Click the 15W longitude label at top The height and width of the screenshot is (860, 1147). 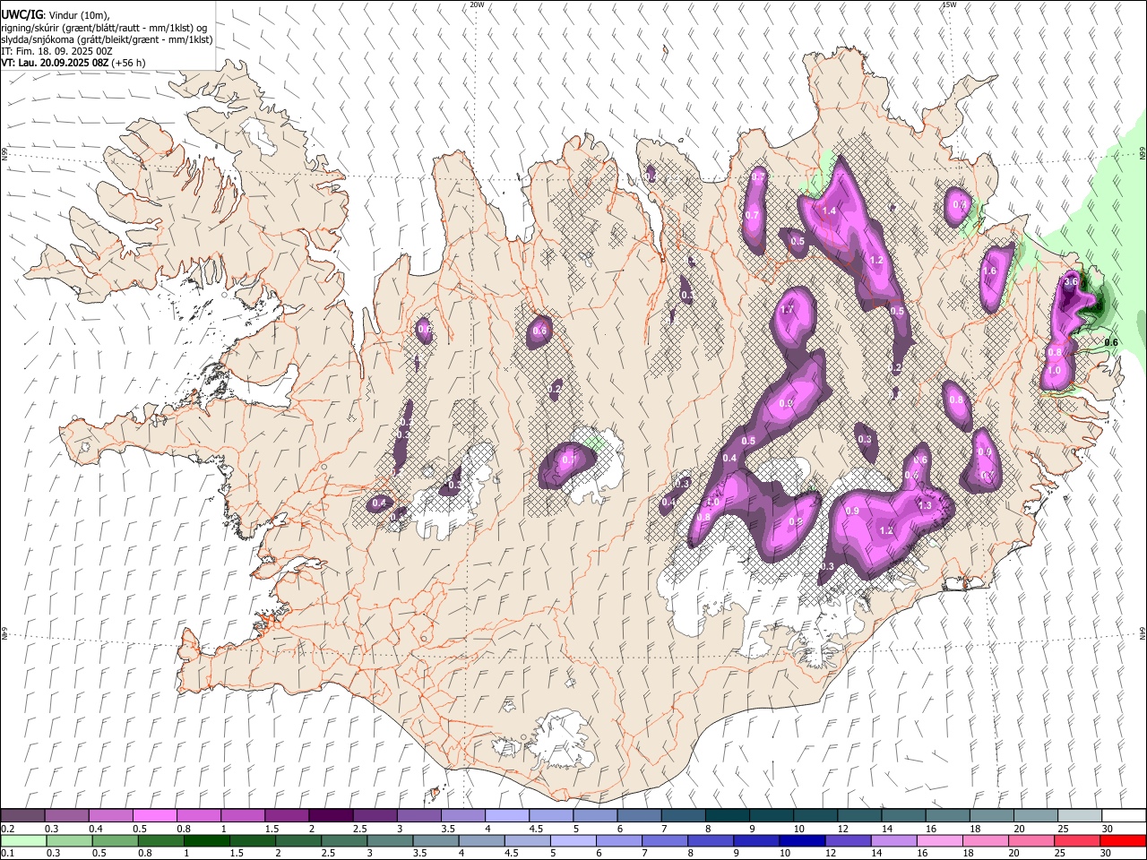coord(949,4)
